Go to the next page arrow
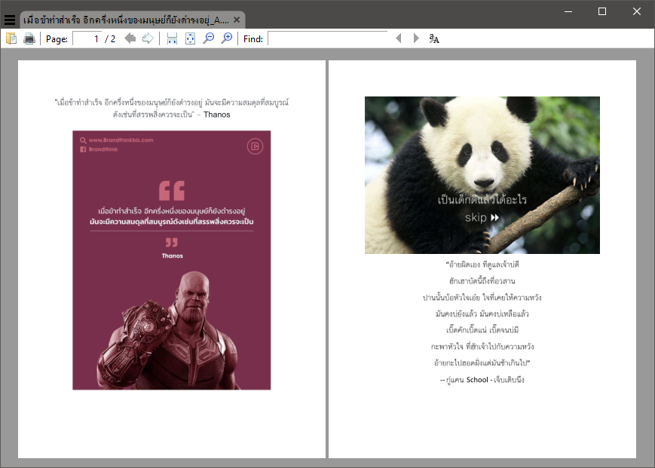The height and width of the screenshot is (468, 655). pyautogui.click(x=148, y=39)
